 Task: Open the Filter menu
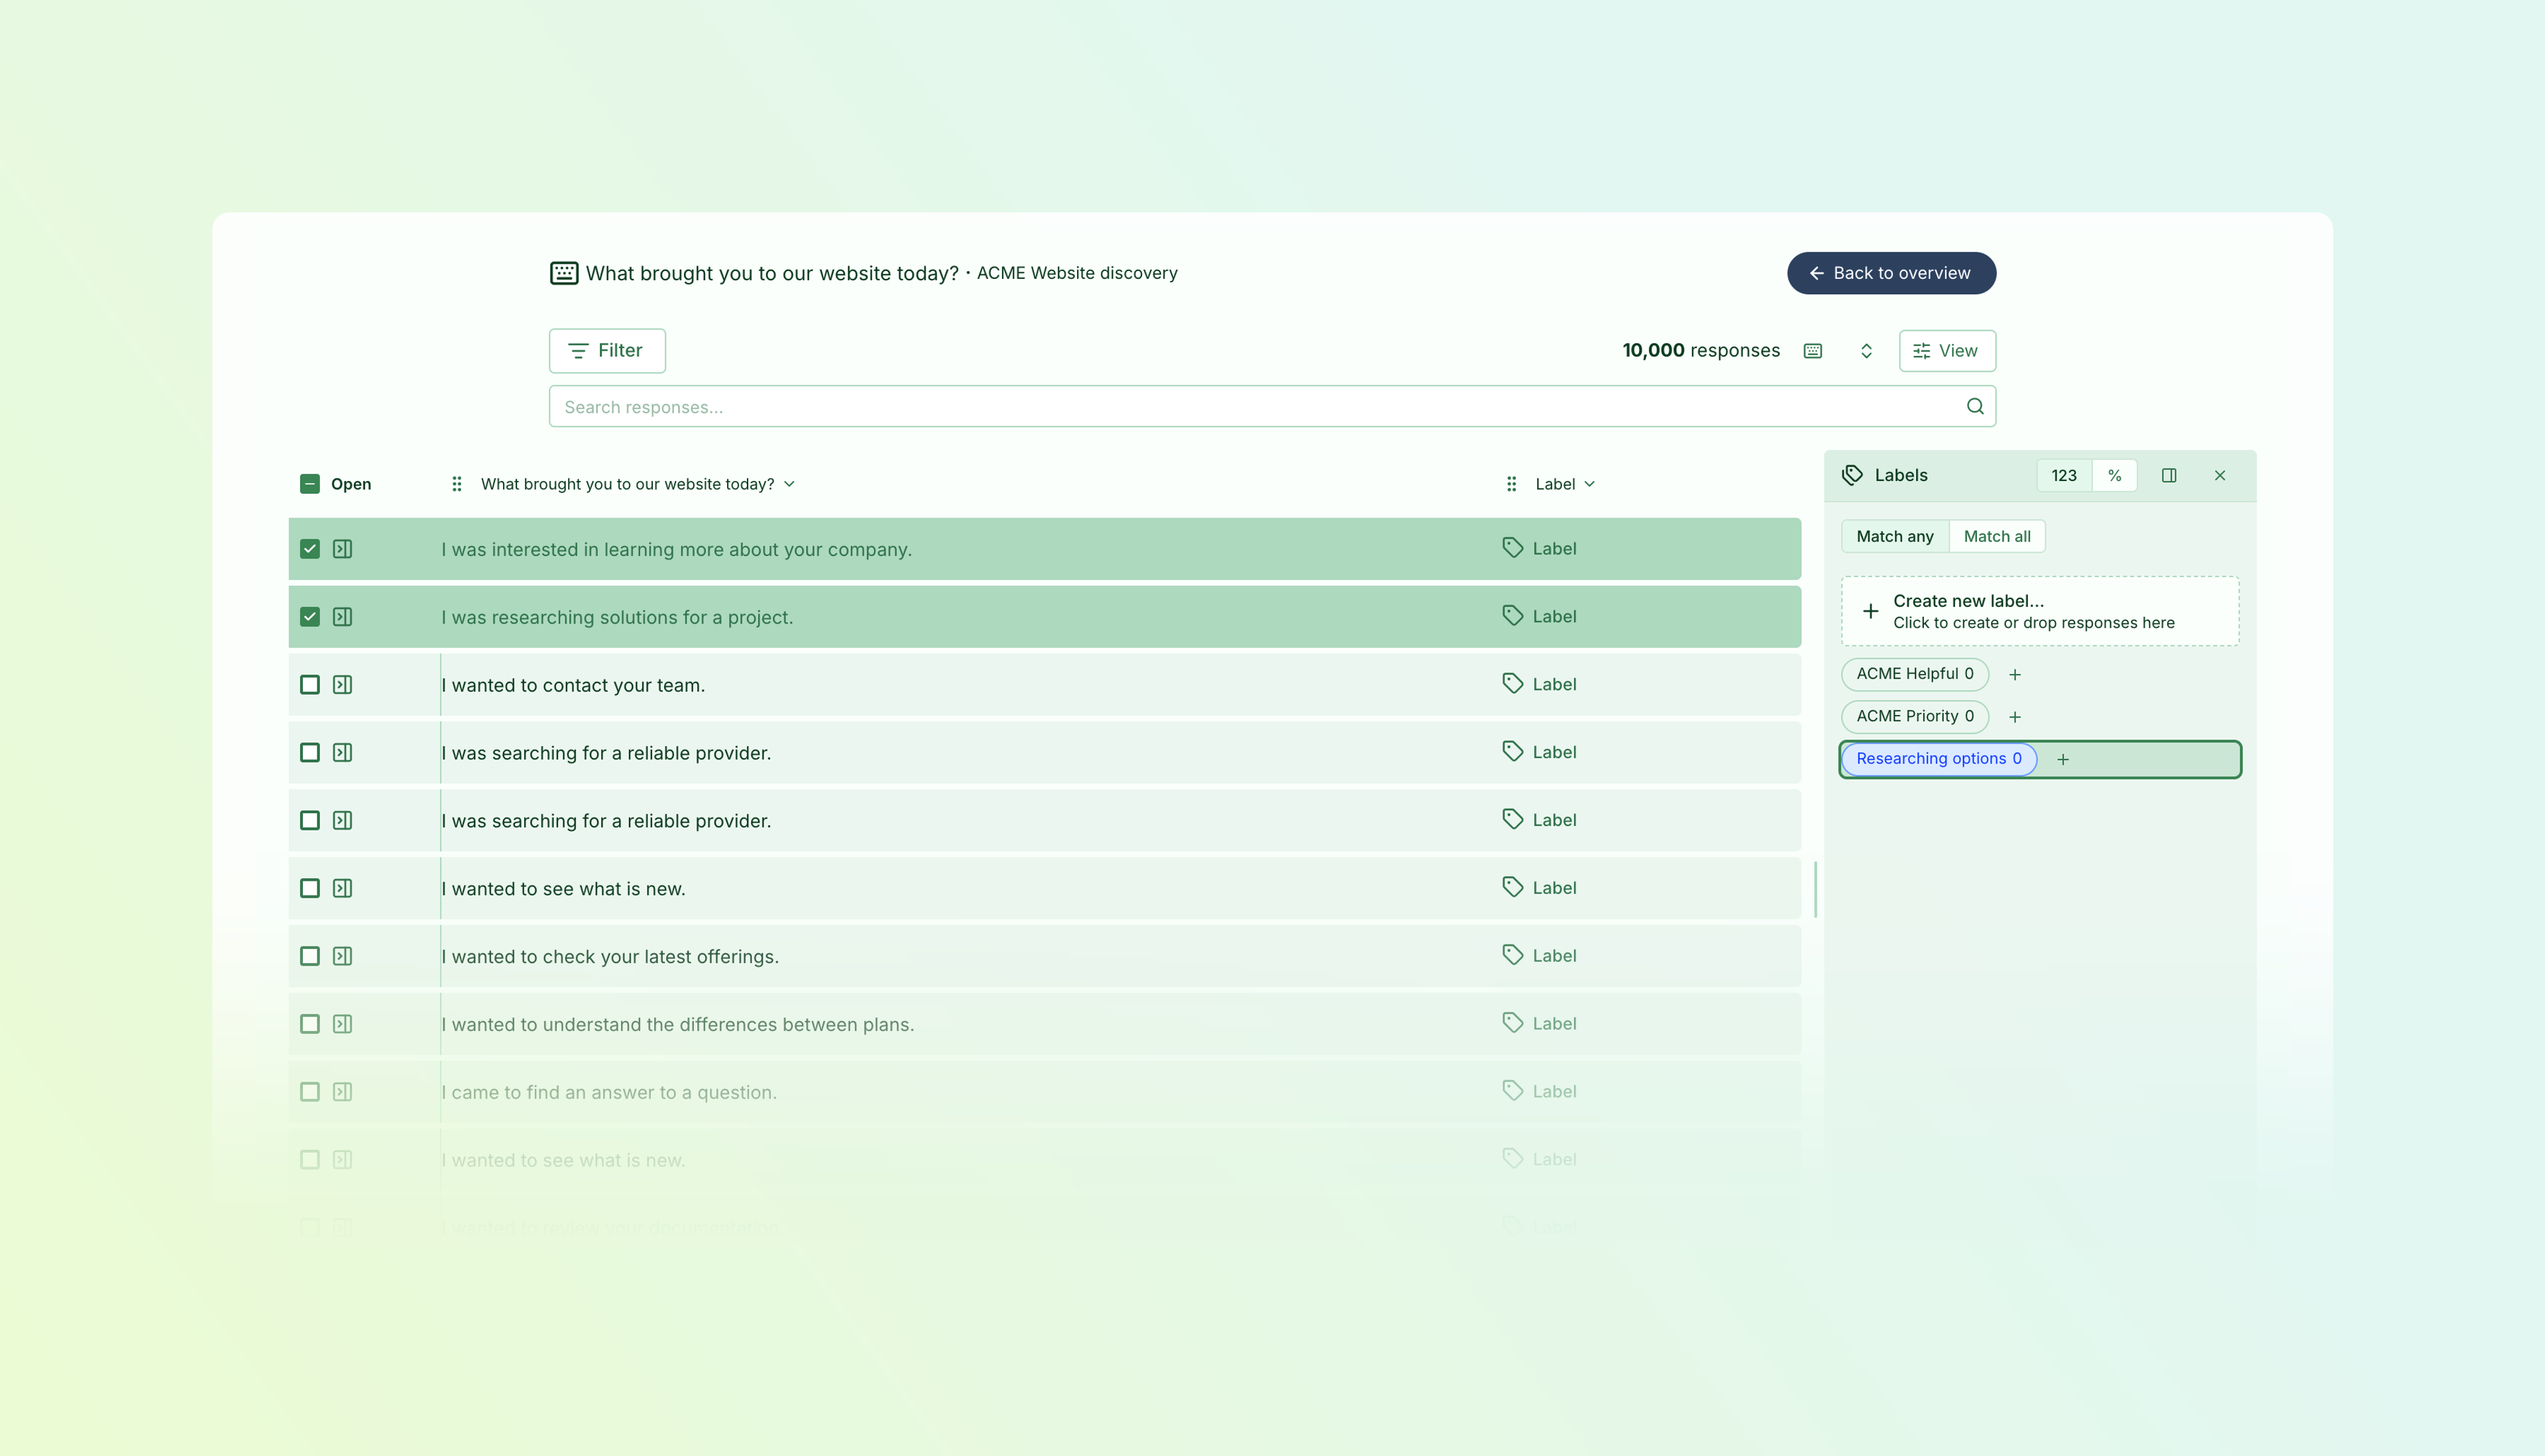607,351
